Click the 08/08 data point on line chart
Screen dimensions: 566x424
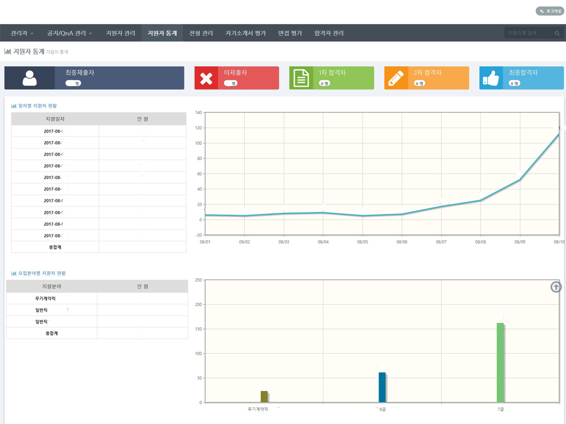point(480,200)
